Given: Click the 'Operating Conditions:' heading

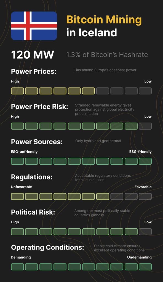Looking at the screenshot, I should tap(47, 248).
